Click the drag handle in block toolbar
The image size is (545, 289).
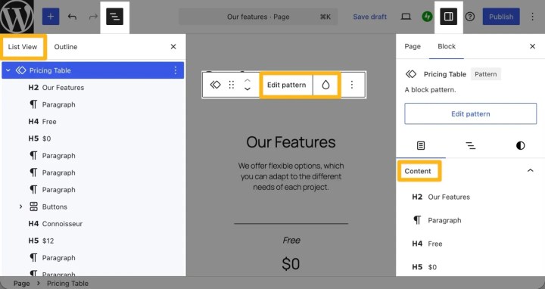[x=232, y=85]
